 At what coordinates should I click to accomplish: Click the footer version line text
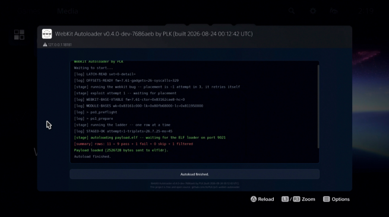click(x=195, y=184)
